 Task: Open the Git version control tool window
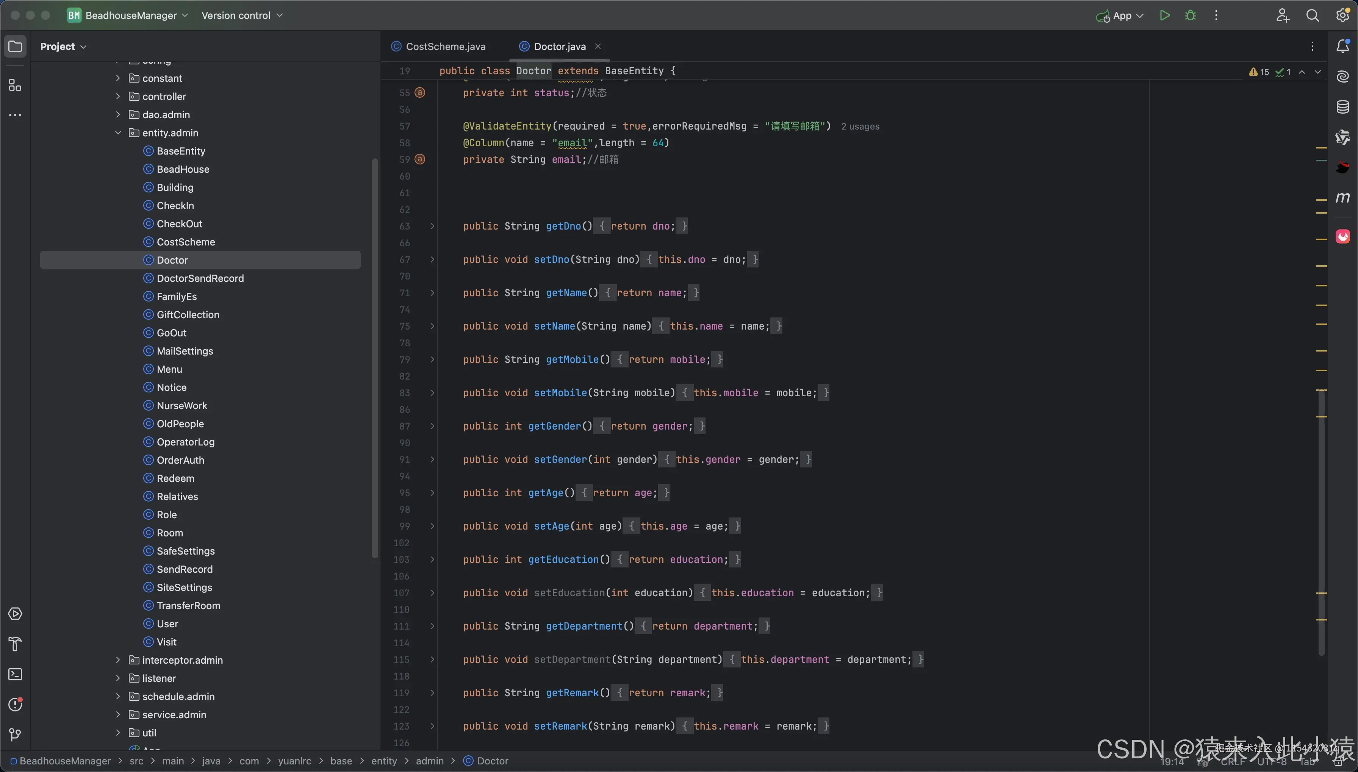15,734
